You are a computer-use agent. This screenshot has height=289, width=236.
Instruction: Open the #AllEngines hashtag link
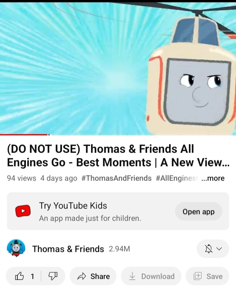pyautogui.click(x=176, y=178)
